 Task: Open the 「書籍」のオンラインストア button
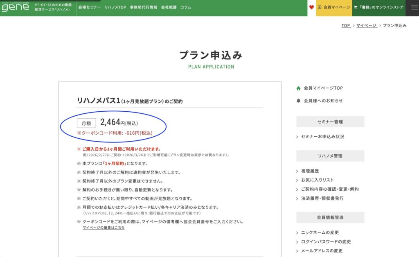tap(378, 7)
